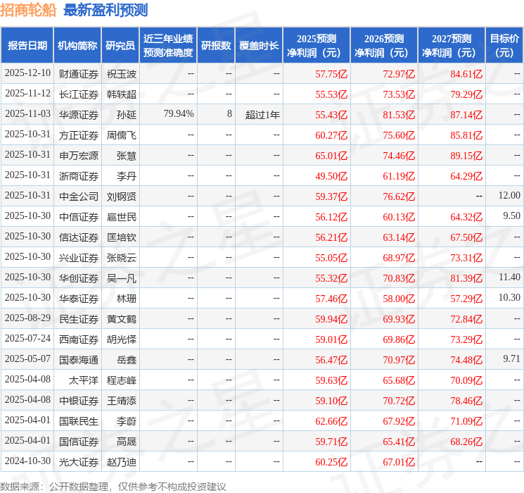Viewport: 524px width, 493px height.
Task: Click the 最新盈利预测 heading
Action: pyautogui.click(x=106, y=10)
